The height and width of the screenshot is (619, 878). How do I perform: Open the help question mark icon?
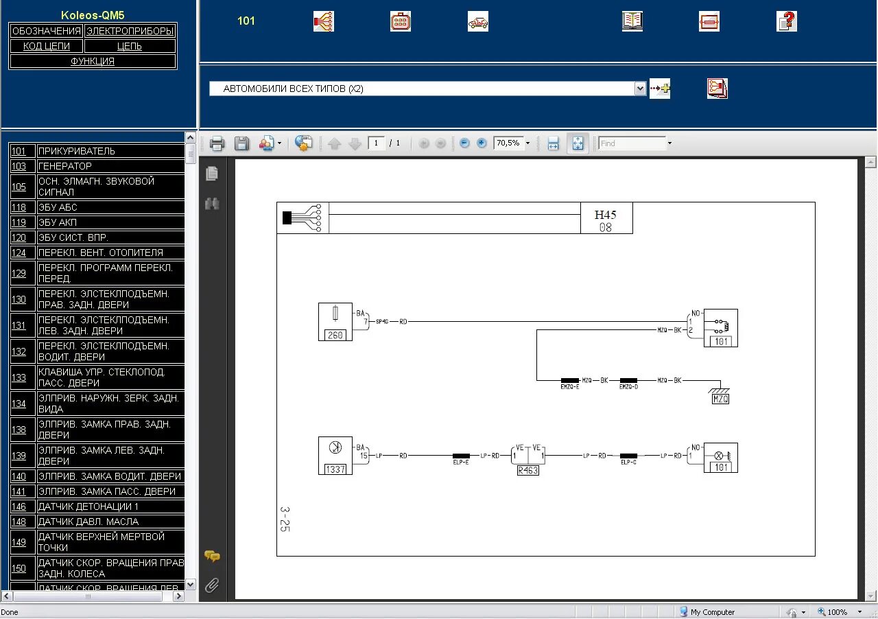[x=787, y=21]
